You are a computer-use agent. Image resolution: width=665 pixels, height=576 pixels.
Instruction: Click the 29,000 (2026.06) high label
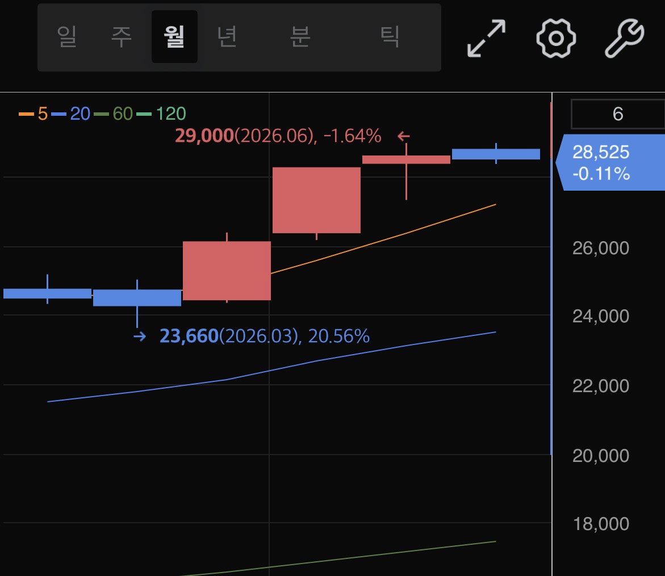point(278,136)
